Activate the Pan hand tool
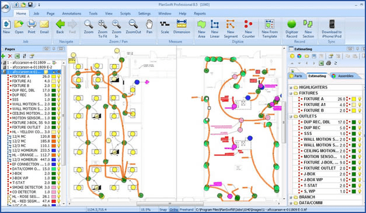The width and height of the screenshot is (366, 213). coord(149,27)
